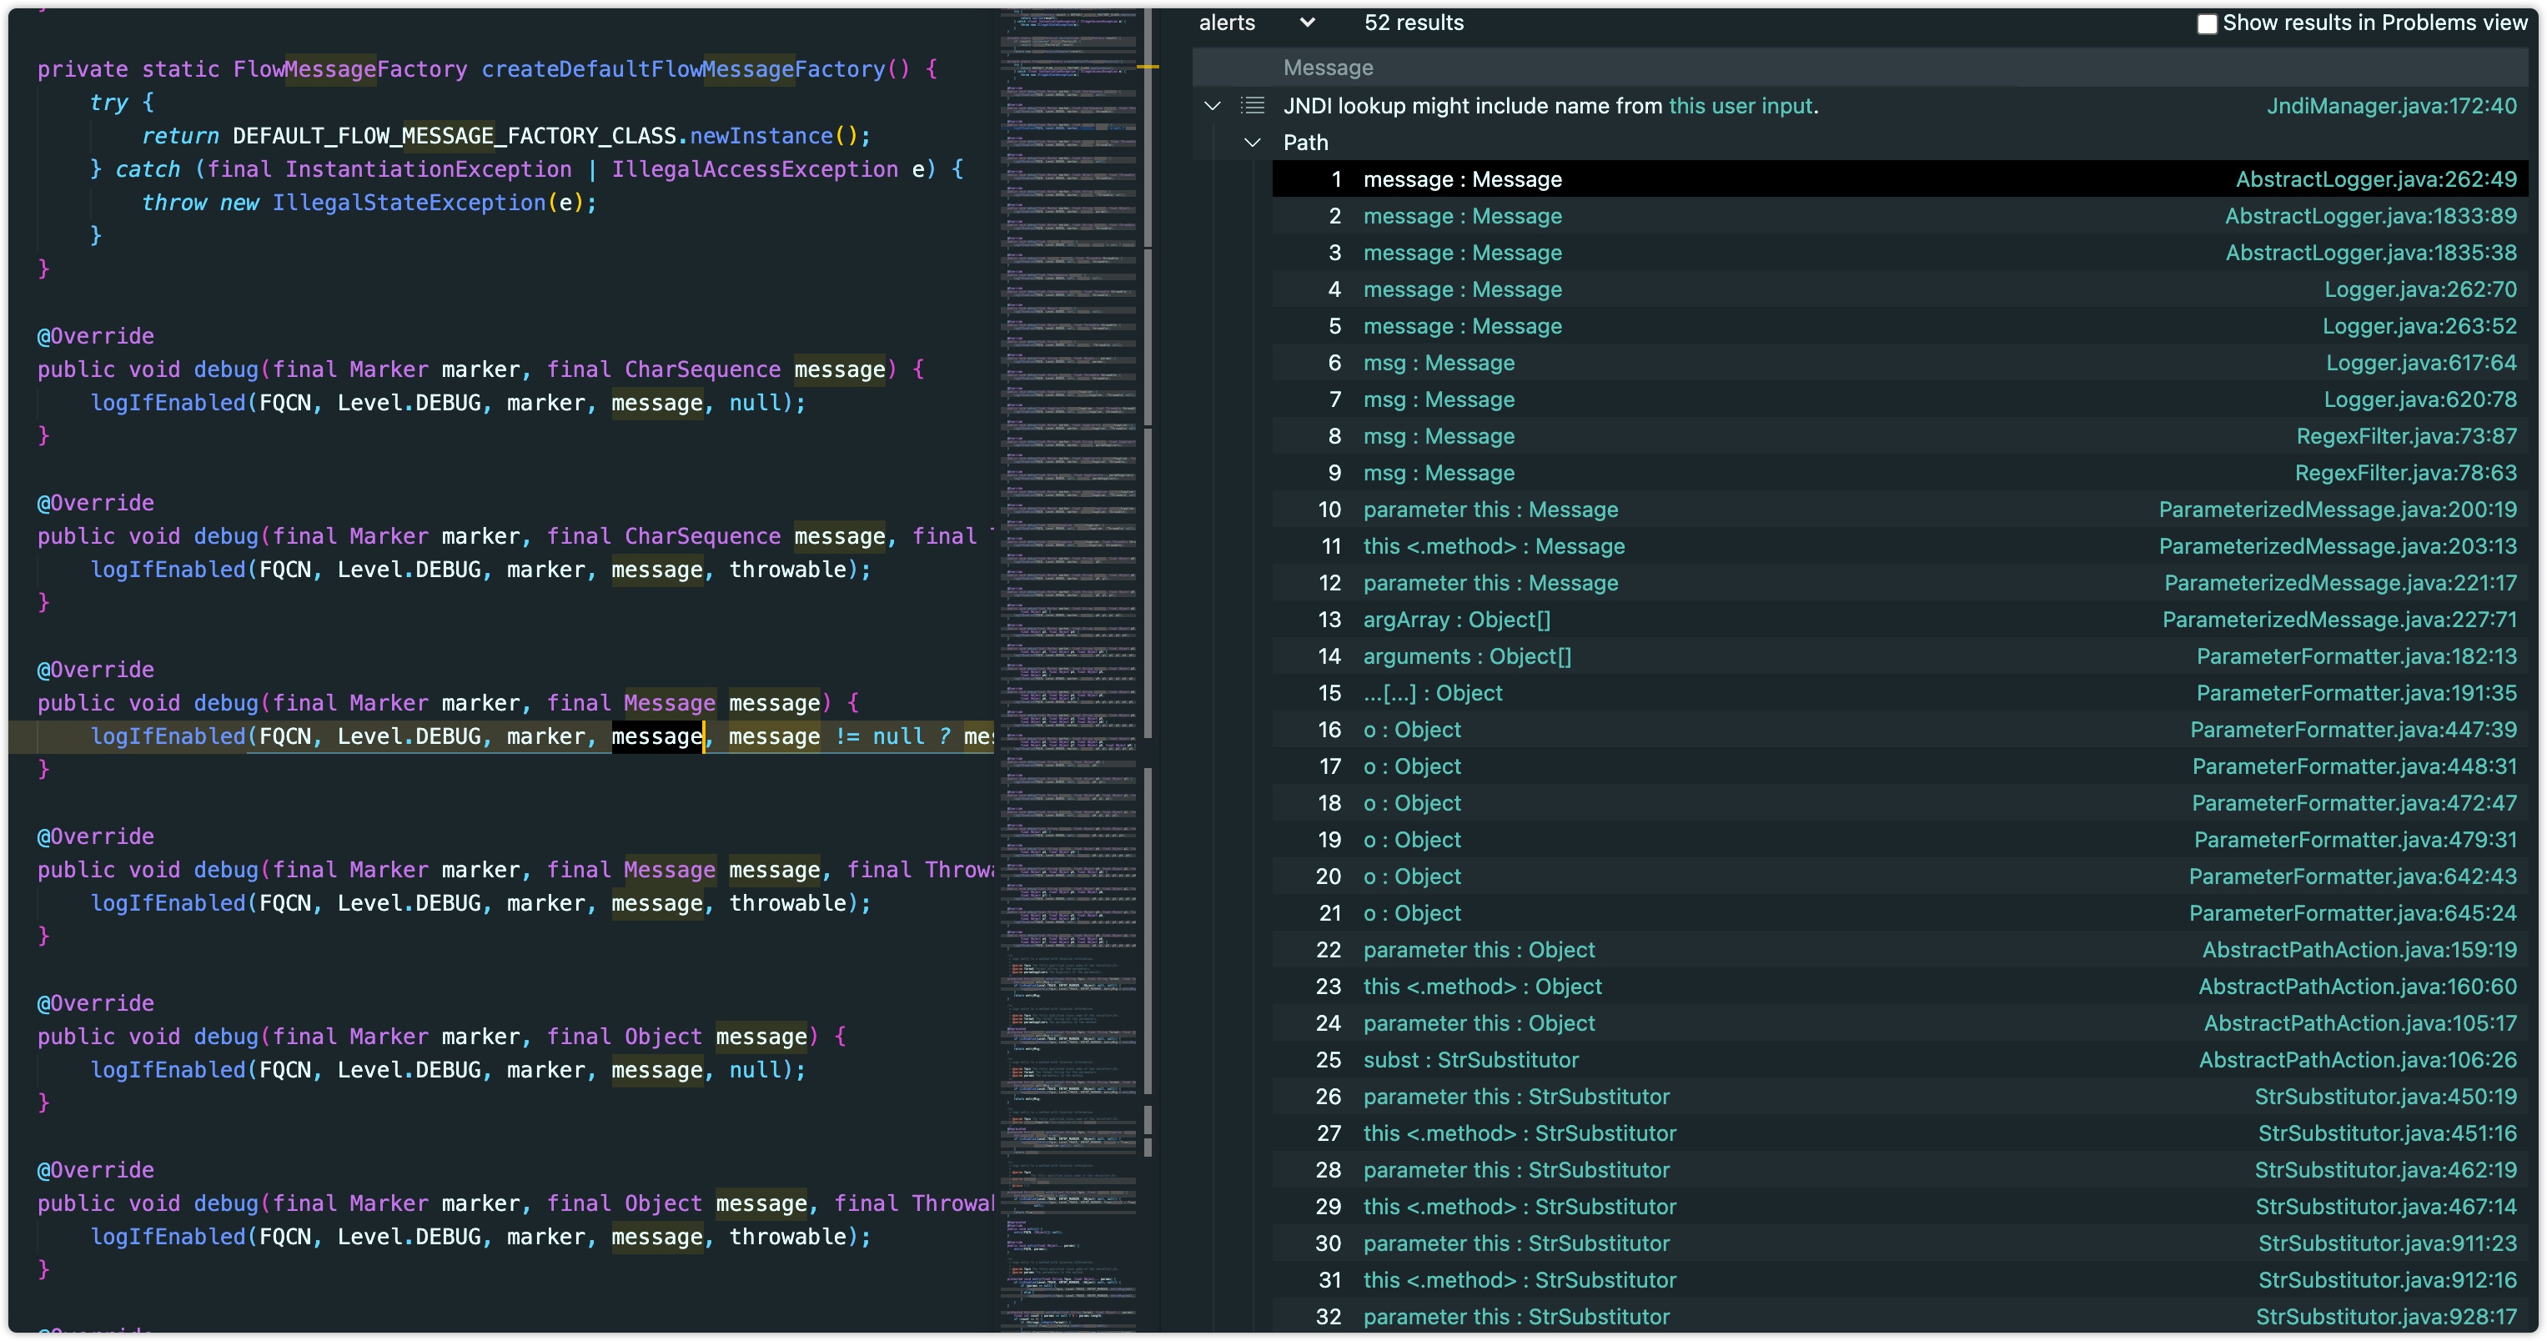Open AbstractLogger.java:1833:89 location
Screen dimensions: 2547x1341
pyautogui.click(x=2370, y=216)
